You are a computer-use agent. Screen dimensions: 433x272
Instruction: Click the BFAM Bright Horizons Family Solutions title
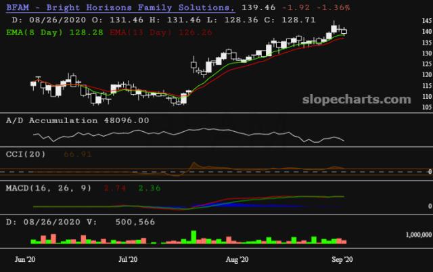(120, 7)
